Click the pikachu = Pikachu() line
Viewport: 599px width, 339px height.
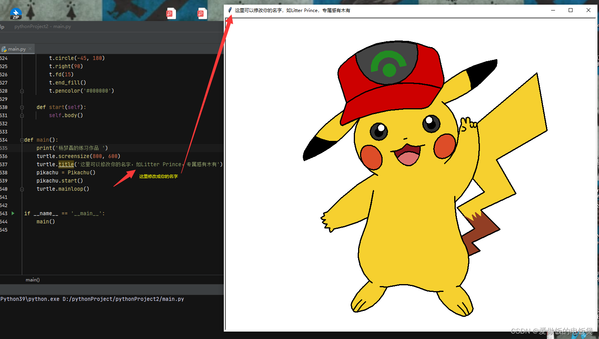[66, 172]
